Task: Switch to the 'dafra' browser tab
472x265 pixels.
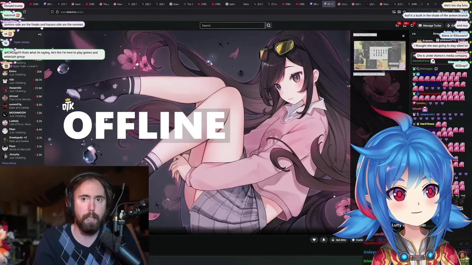Action: tap(230, 4)
